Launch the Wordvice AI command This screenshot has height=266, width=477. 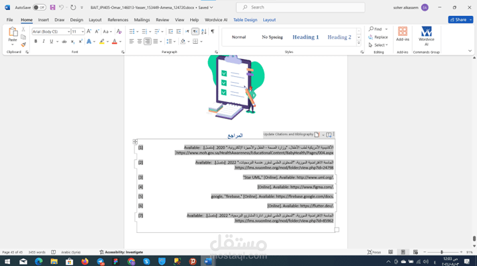[426, 36]
